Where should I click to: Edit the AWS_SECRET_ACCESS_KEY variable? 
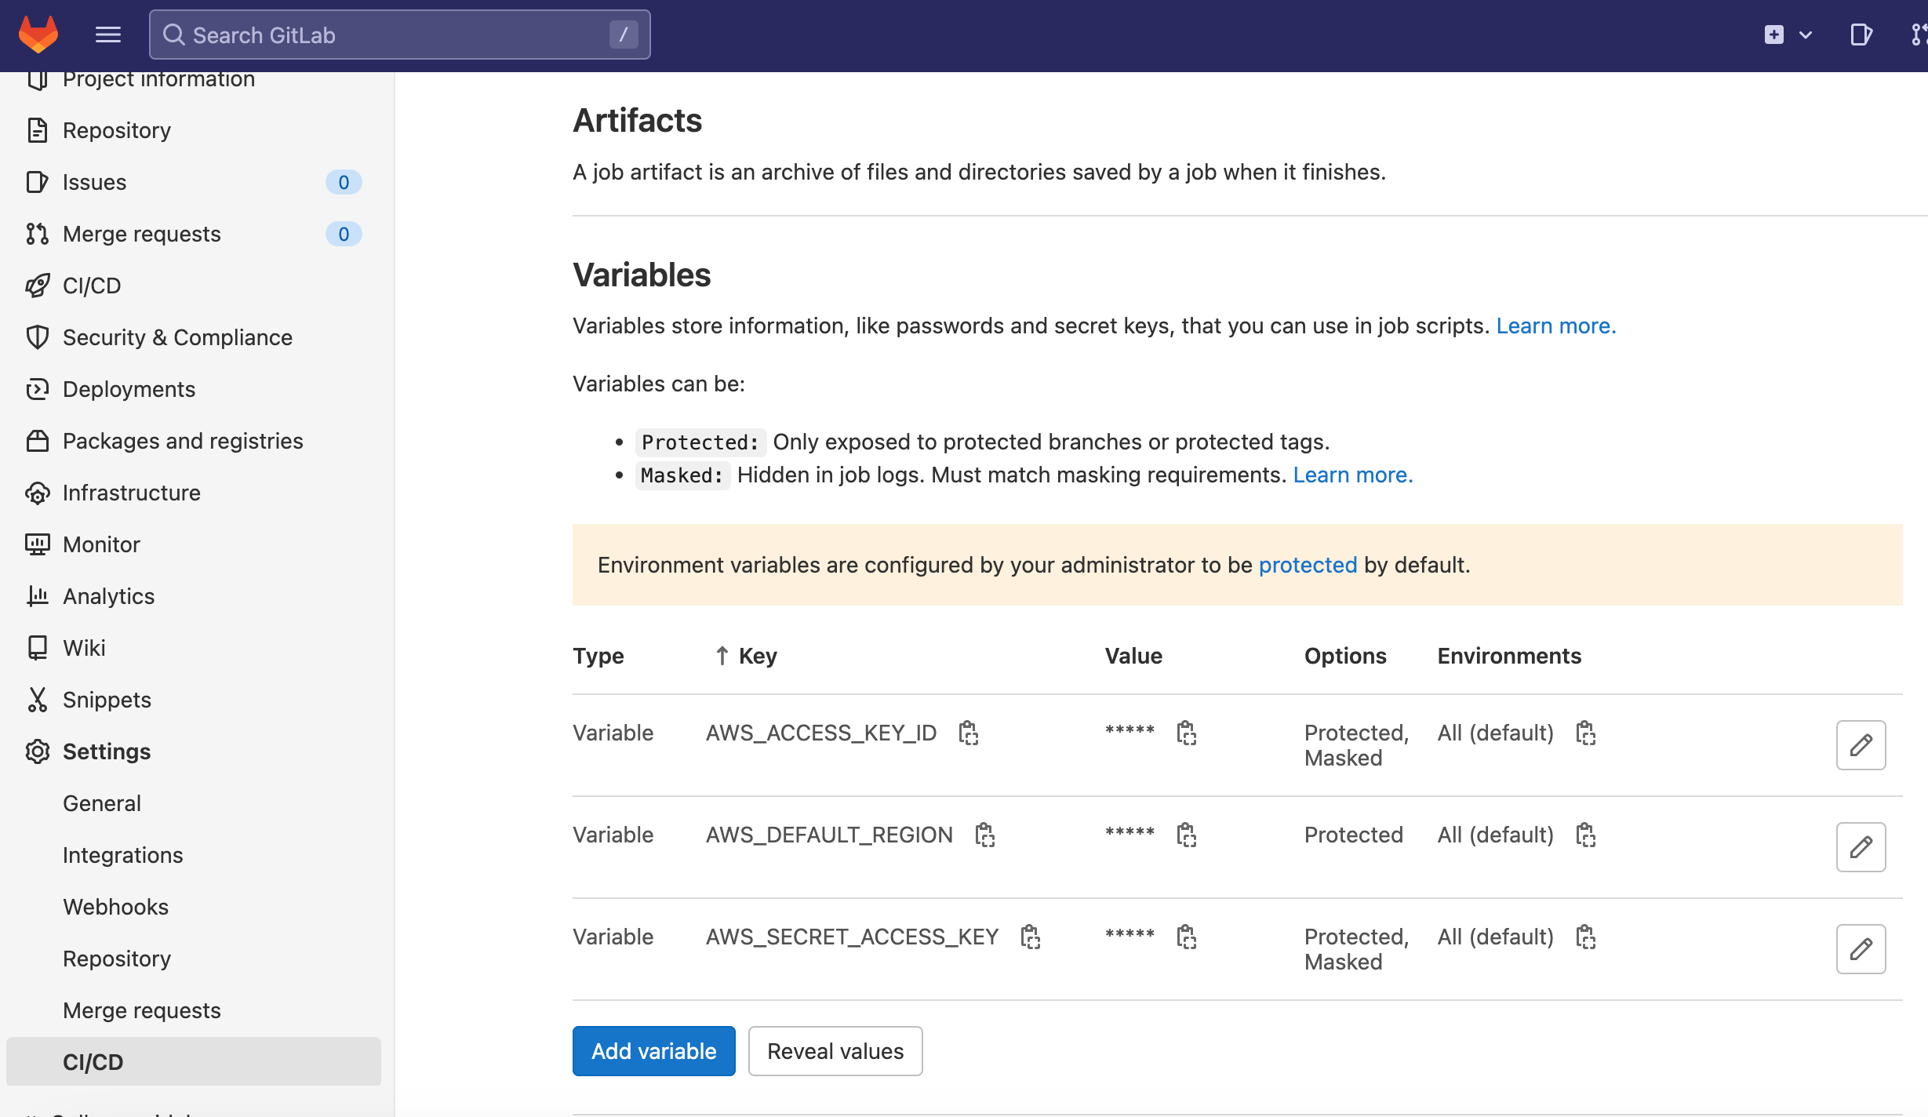coord(1860,949)
